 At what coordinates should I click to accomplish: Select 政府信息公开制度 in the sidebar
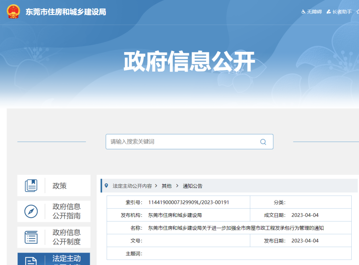pyautogui.click(x=66, y=237)
